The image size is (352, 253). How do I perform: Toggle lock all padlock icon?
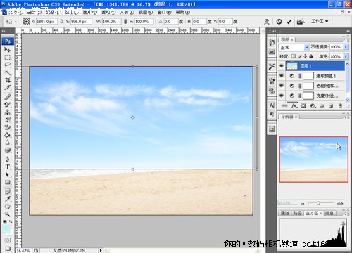coord(311,56)
